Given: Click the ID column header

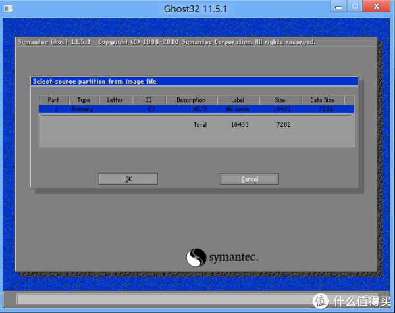Looking at the screenshot, I should pyautogui.click(x=149, y=100).
